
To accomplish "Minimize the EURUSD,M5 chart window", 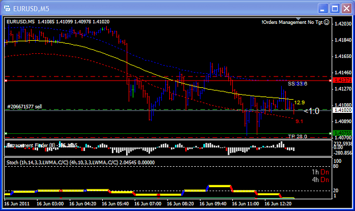I will pyautogui.click(x=323, y=9).
